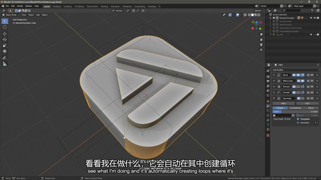Image resolution: width=321 pixels, height=180 pixels.
Task: Activate the 3D Cursor tool
Action: tap(5, 27)
